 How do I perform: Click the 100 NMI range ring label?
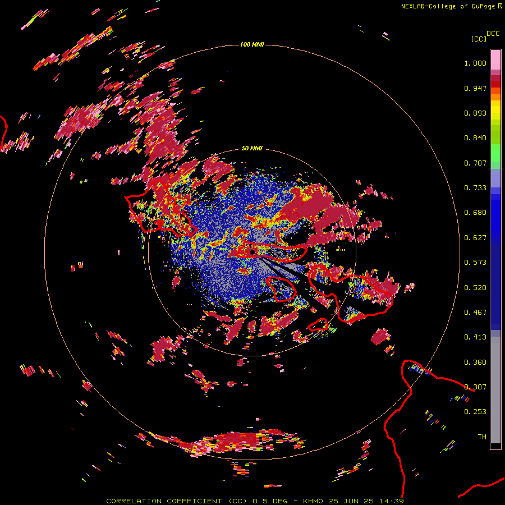252,44
